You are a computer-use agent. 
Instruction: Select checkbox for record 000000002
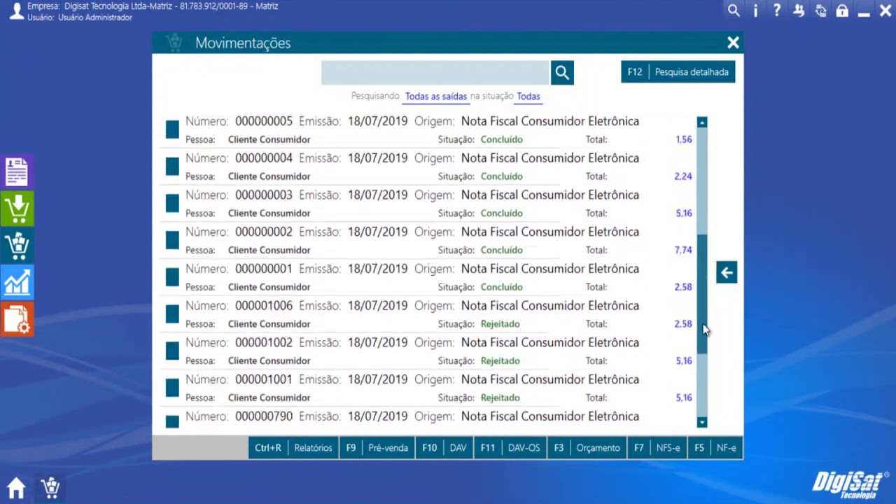tap(172, 240)
